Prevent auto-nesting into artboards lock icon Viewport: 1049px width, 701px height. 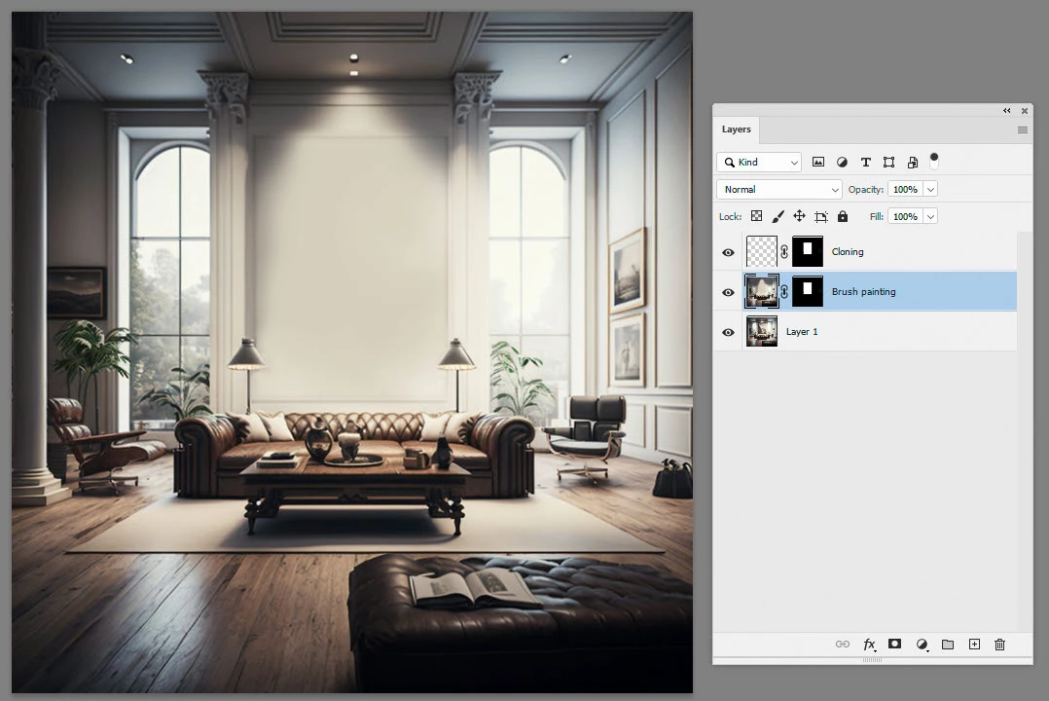[x=821, y=216]
